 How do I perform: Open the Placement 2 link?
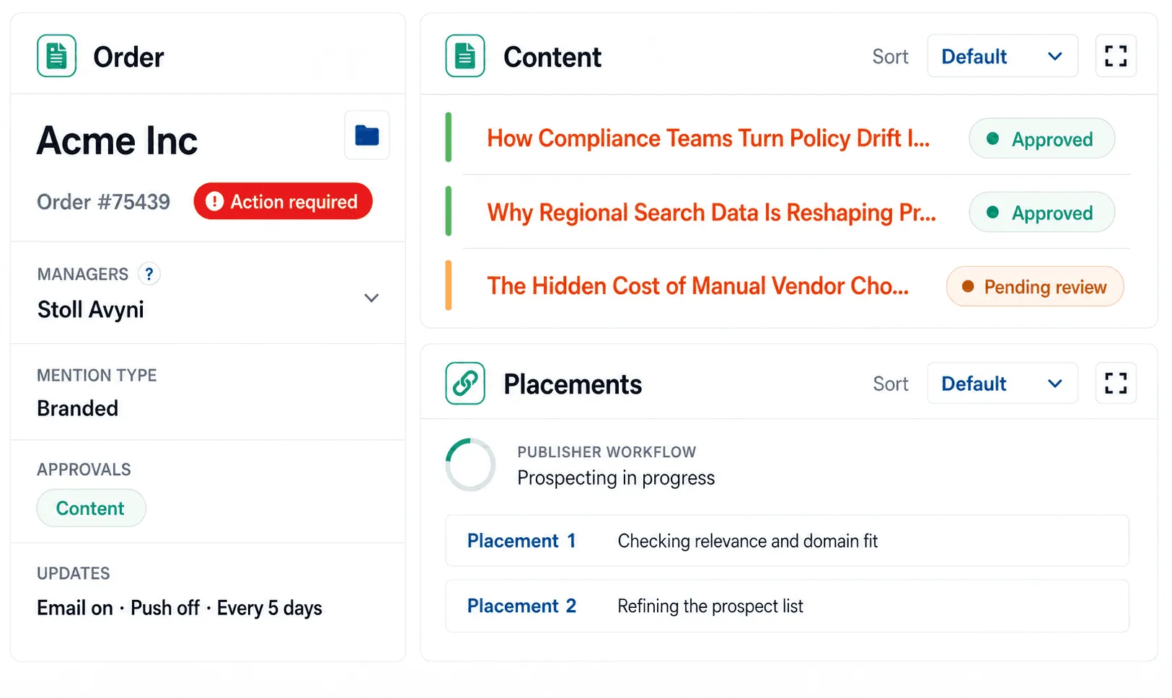point(521,606)
